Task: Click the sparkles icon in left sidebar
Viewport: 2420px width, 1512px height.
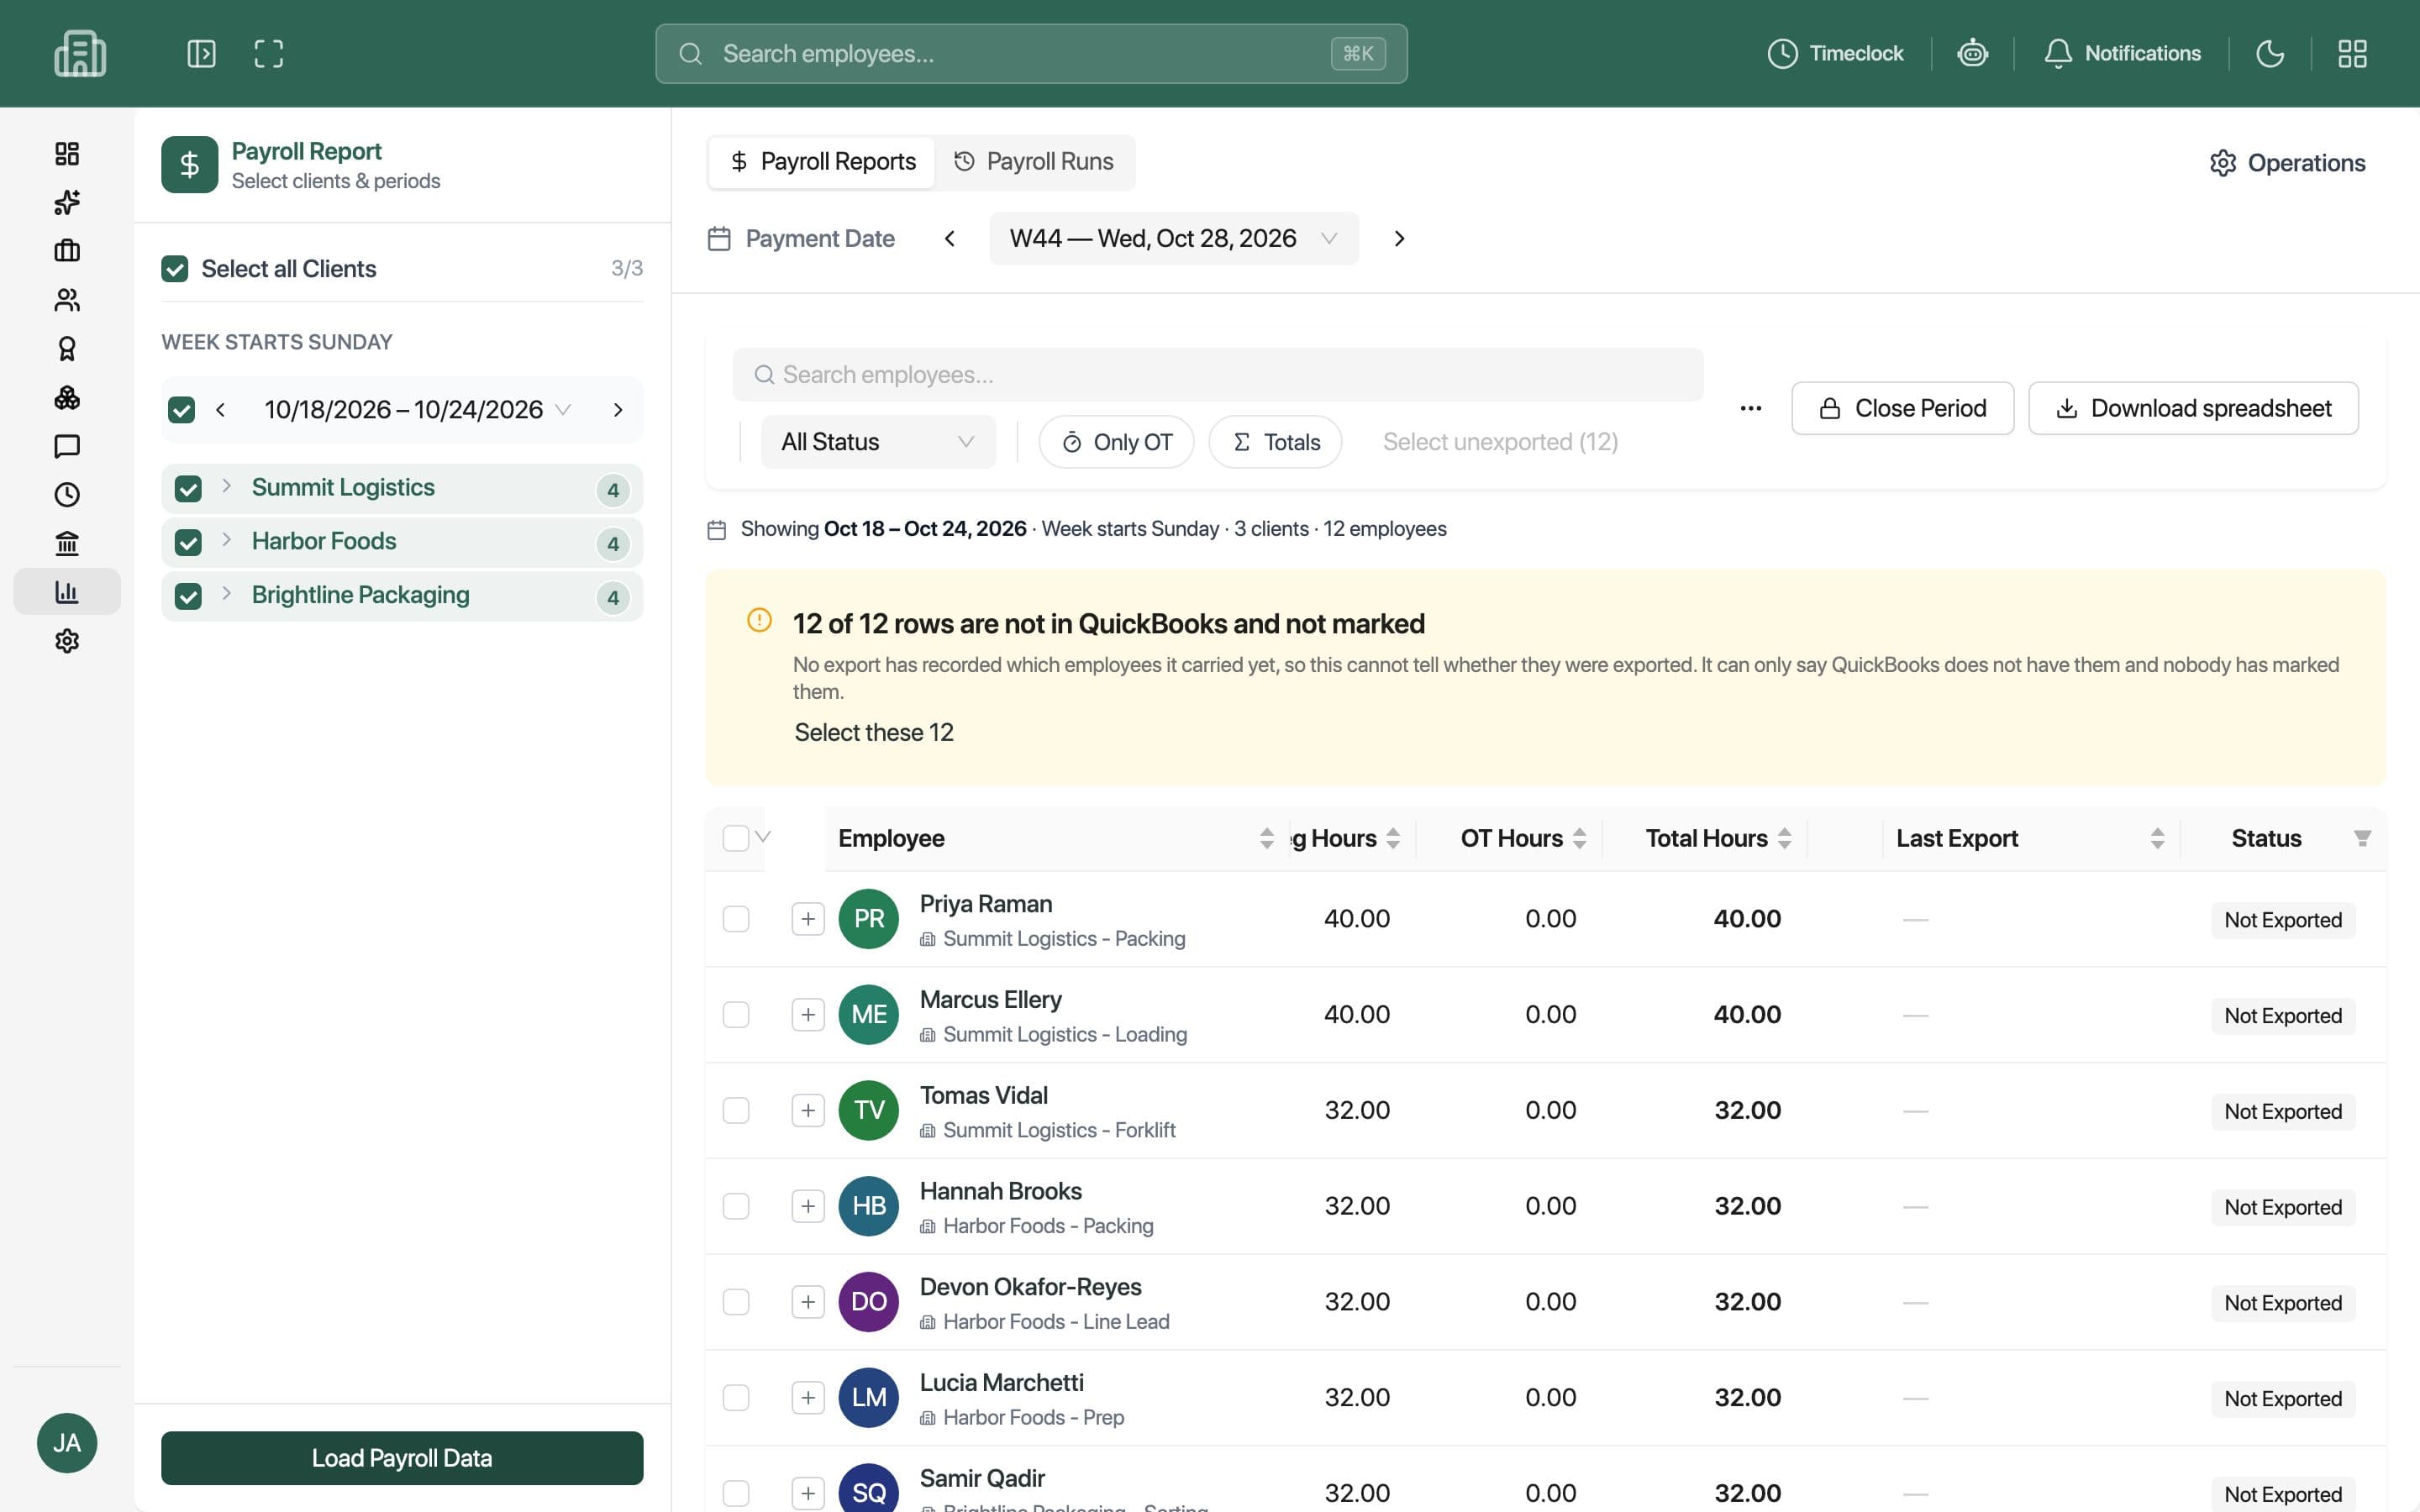Action: click(67, 202)
